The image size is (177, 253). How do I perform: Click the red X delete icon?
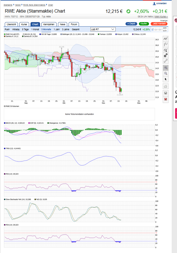click(166, 99)
